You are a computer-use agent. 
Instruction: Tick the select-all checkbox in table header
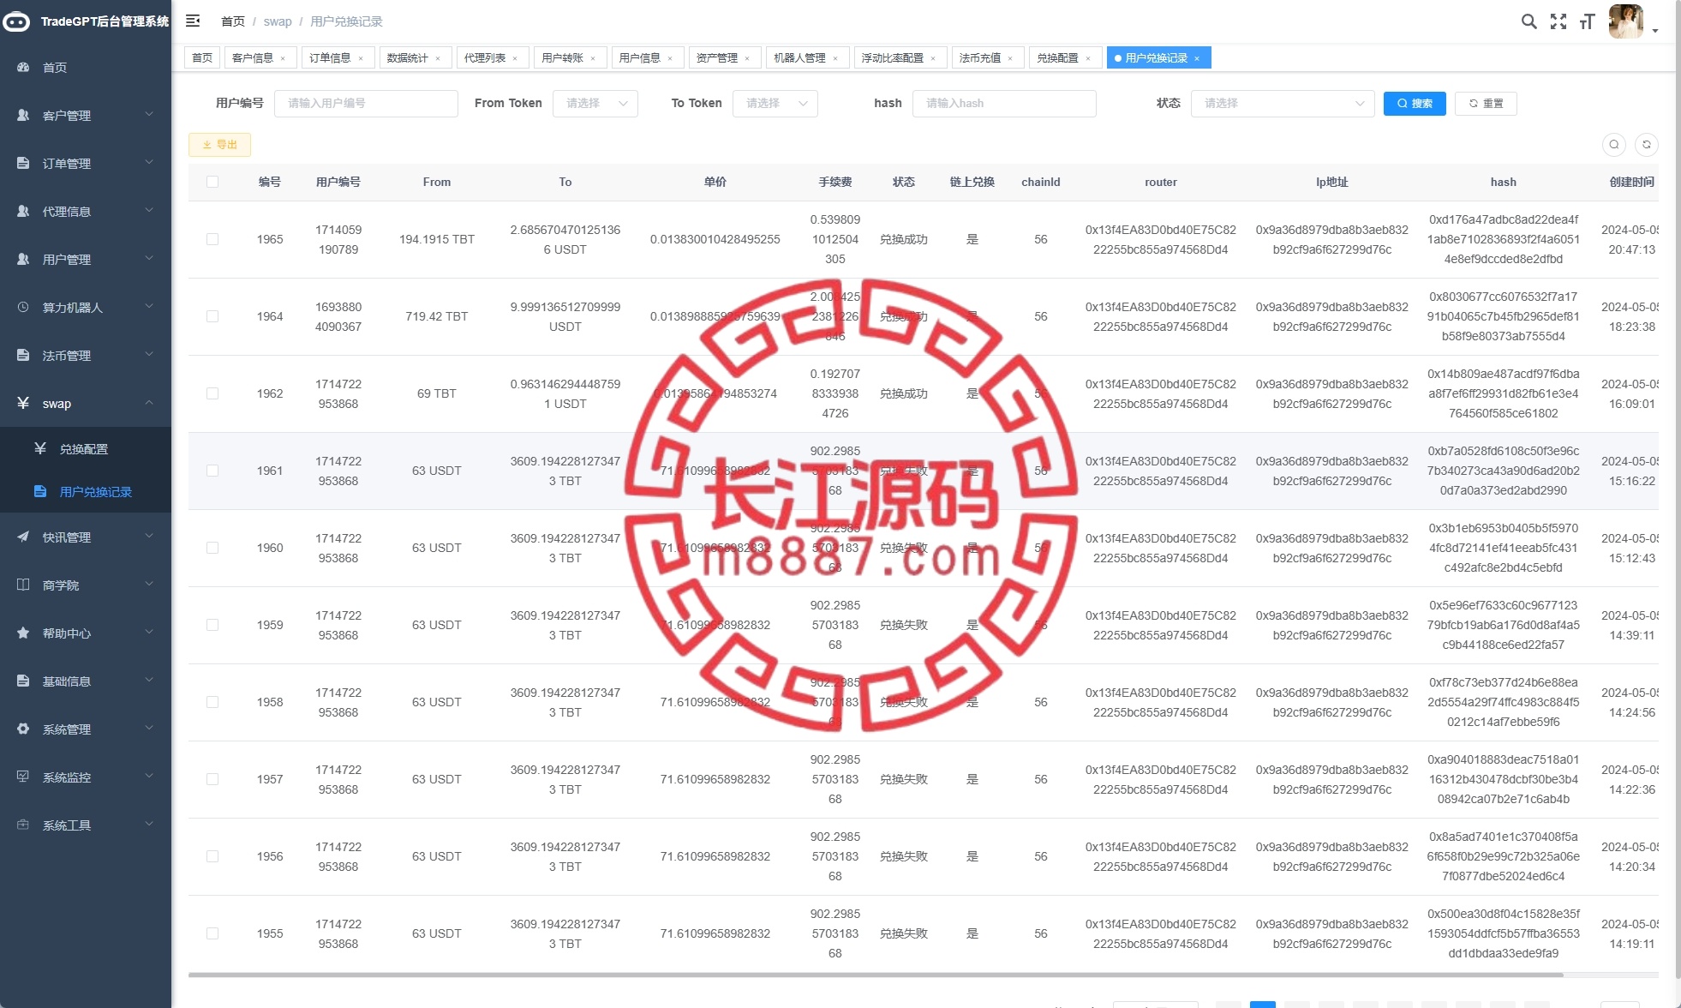[x=212, y=182]
